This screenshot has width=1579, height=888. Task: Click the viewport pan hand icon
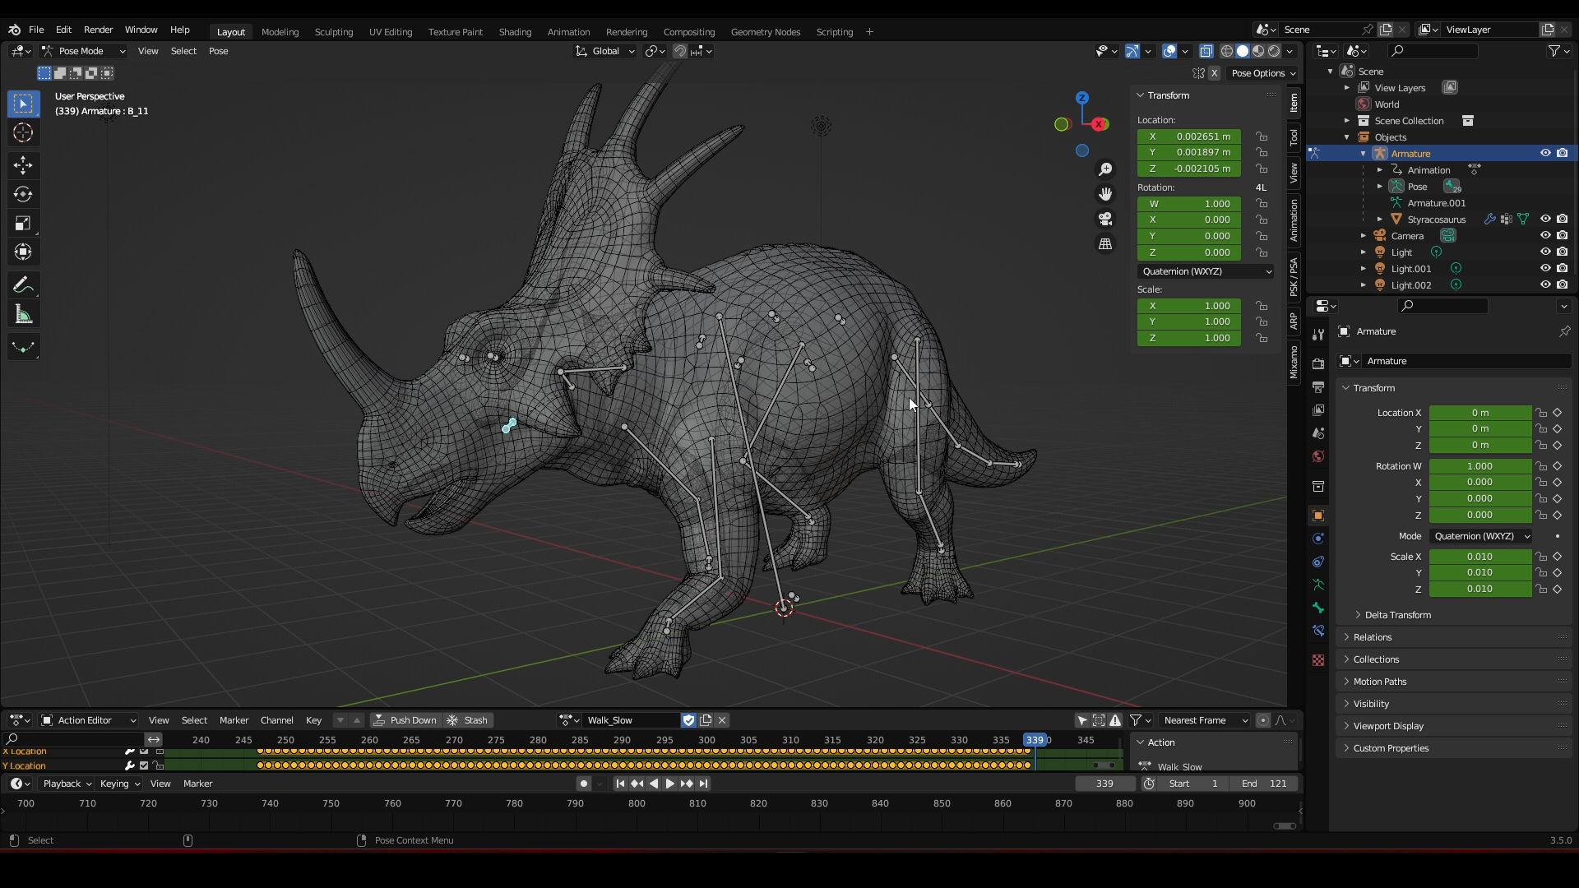[x=1105, y=194]
